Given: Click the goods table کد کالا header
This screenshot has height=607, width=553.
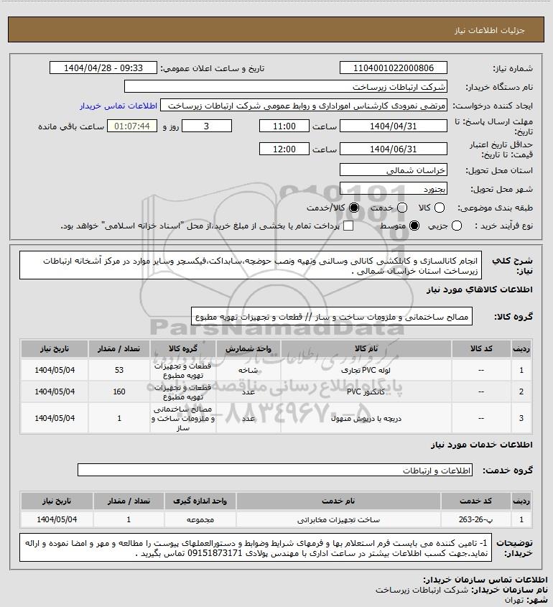Looking at the screenshot, I should coord(481,349).
